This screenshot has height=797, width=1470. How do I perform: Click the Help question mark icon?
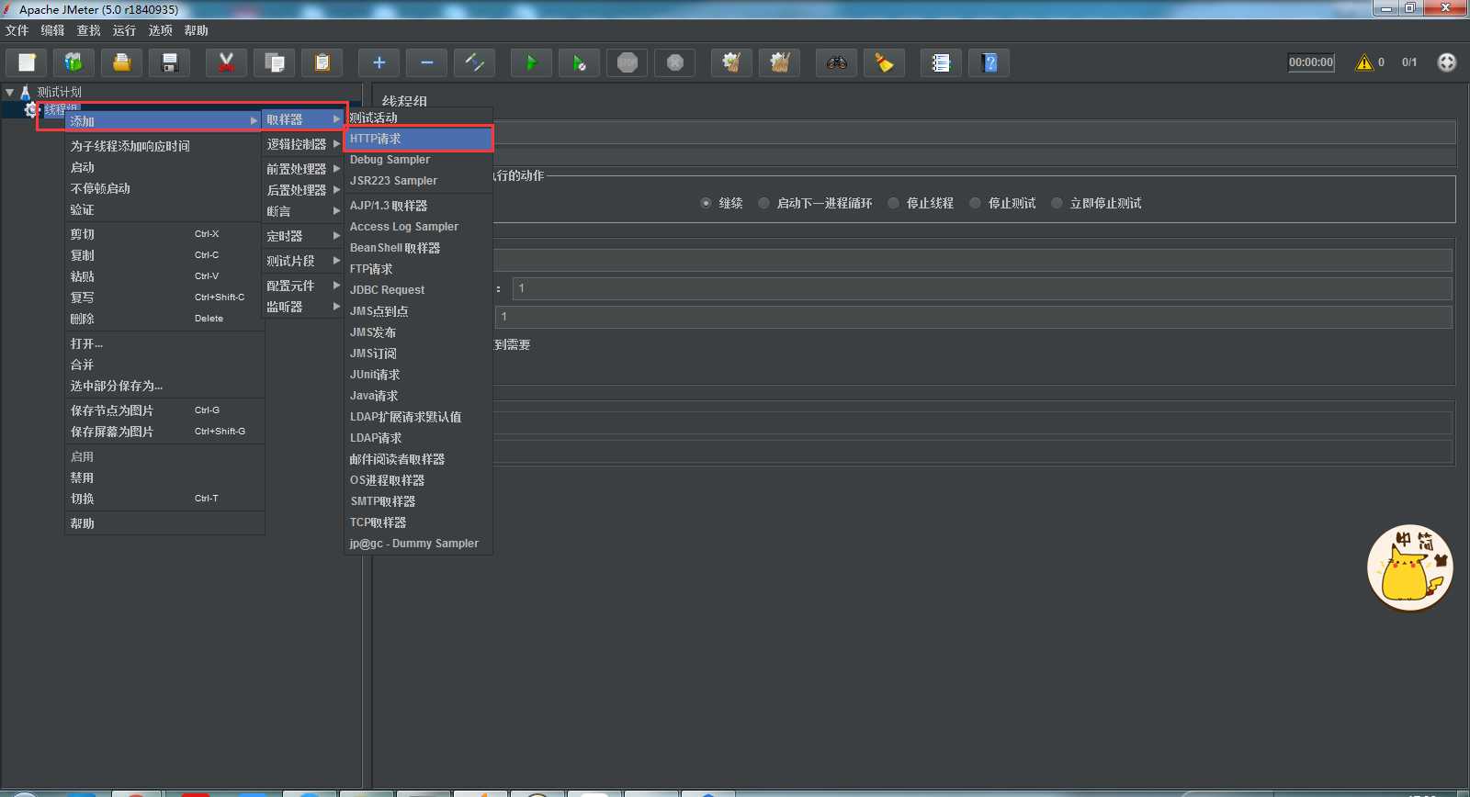pos(989,62)
